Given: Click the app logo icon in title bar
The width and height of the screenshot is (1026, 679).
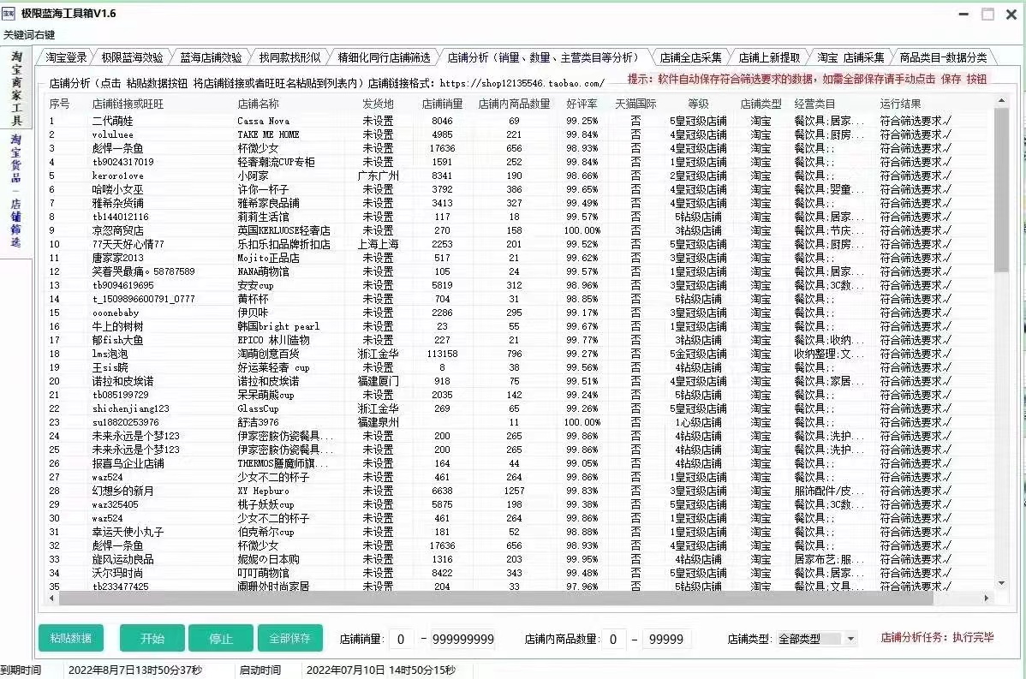Looking at the screenshot, I should [x=9, y=14].
